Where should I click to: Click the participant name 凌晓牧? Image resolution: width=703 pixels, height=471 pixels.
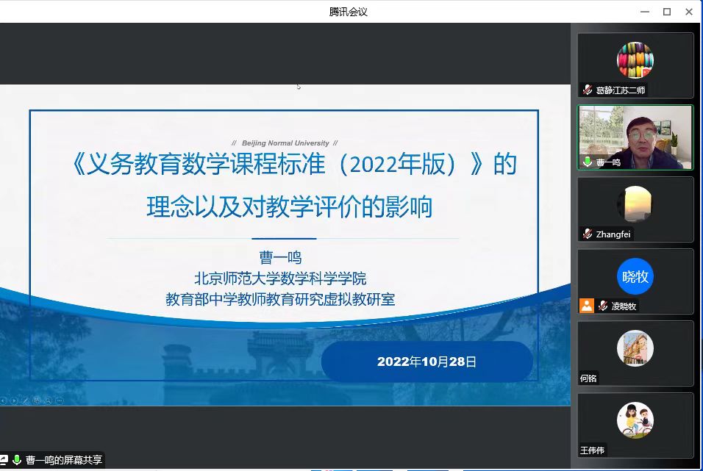coord(624,306)
